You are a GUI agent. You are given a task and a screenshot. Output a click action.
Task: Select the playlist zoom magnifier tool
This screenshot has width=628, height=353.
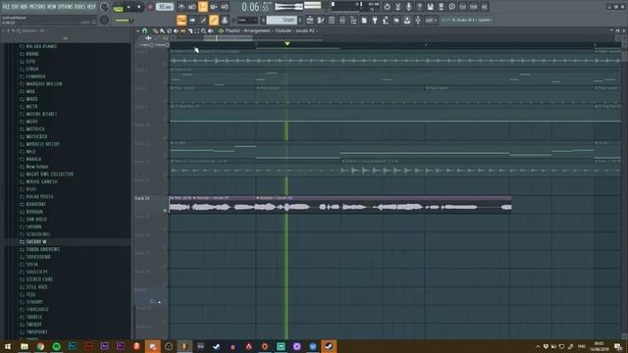tap(203, 30)
